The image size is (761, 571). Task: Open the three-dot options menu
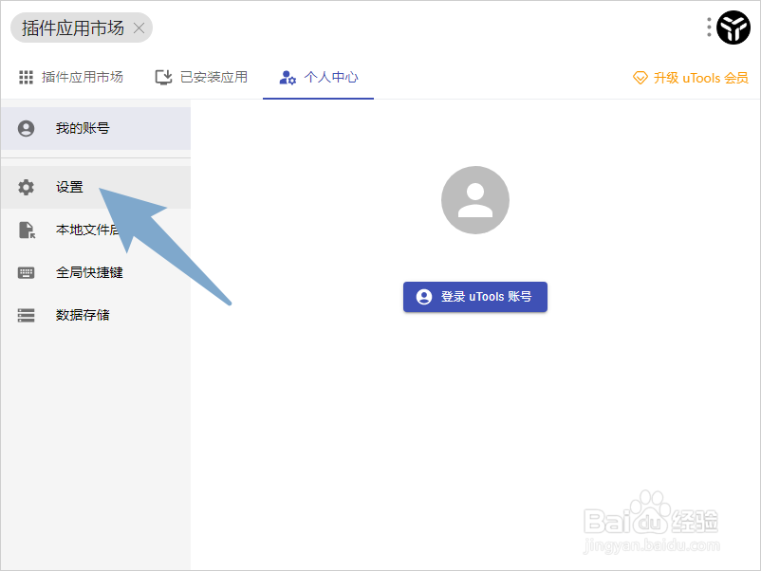(707, 28)
